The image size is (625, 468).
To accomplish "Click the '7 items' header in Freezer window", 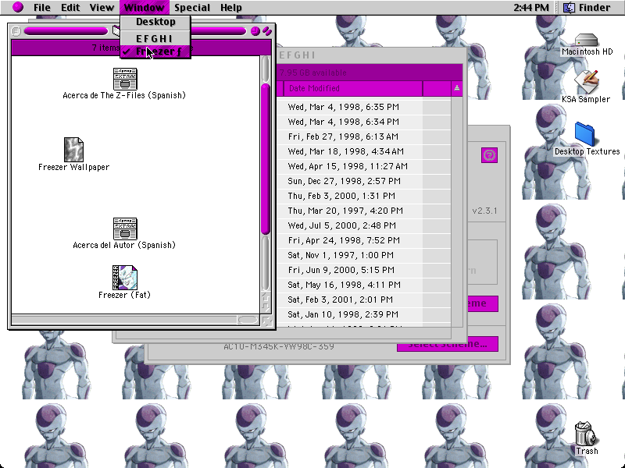I will [x=105, y=48].
